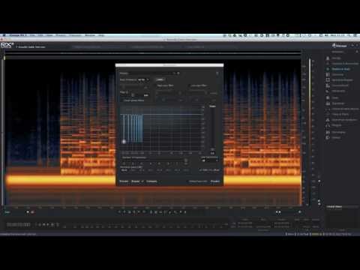Open the Gain module

[335, 97]
